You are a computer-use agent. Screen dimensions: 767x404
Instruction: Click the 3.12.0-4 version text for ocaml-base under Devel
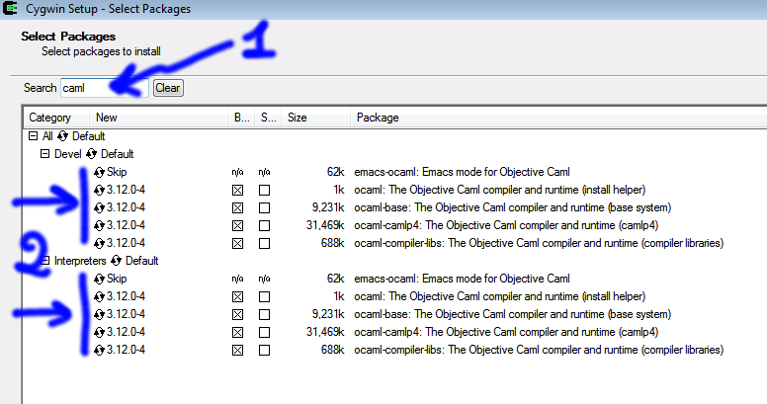[126, 207]
